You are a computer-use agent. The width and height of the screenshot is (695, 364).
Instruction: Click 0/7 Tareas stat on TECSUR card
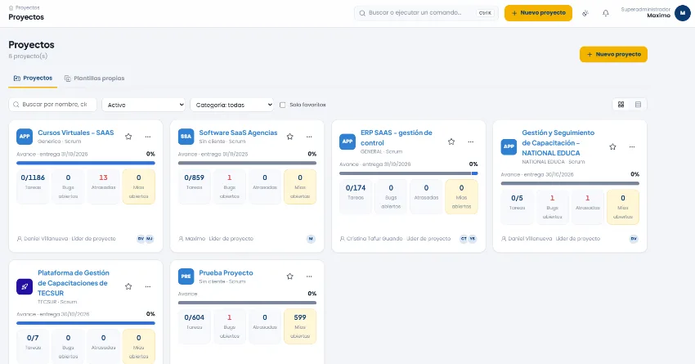pyautogui.click(x=33, y=347)
